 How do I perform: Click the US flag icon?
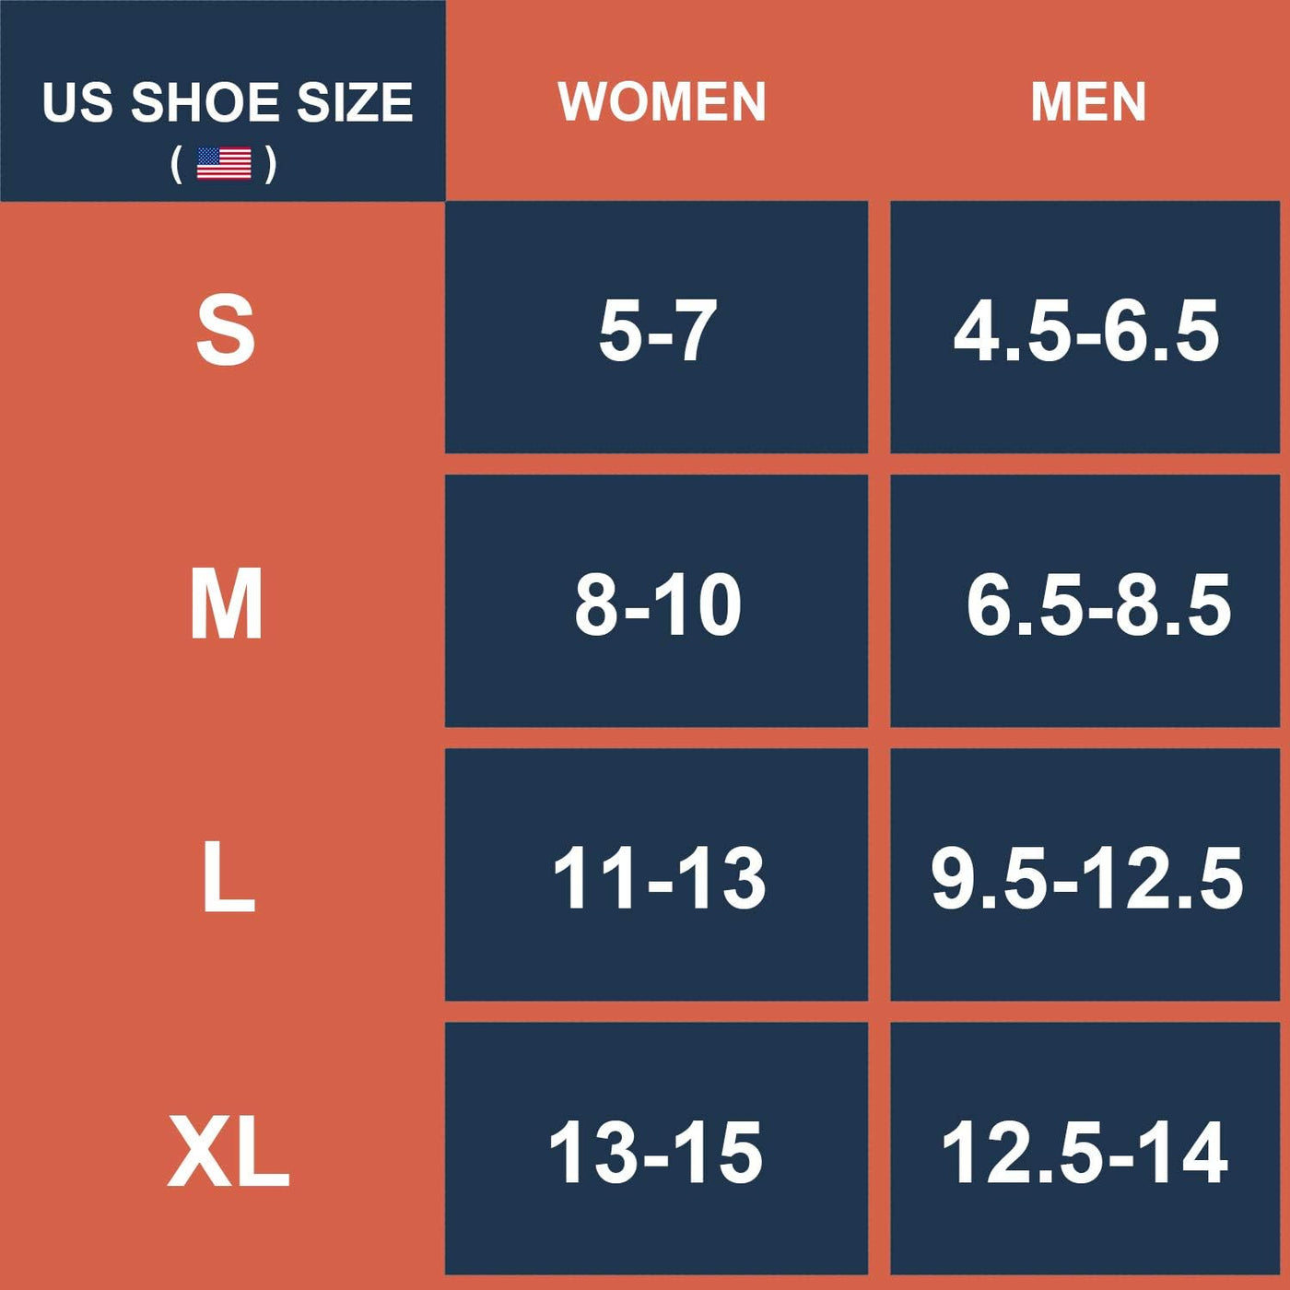coord(224,164)
